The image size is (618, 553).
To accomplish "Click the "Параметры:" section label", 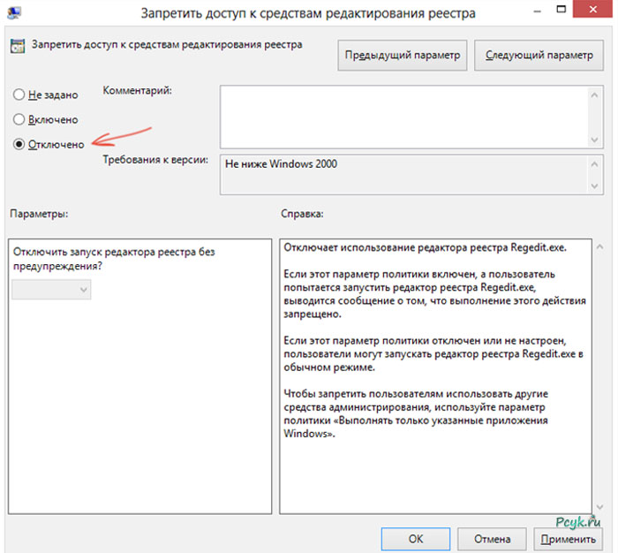I will [x=40, y=215].
